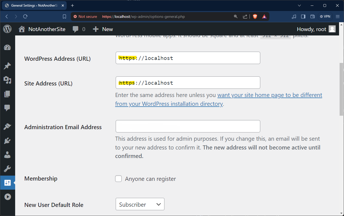Open the Users icon in the sidebar

tap(7, 155)
